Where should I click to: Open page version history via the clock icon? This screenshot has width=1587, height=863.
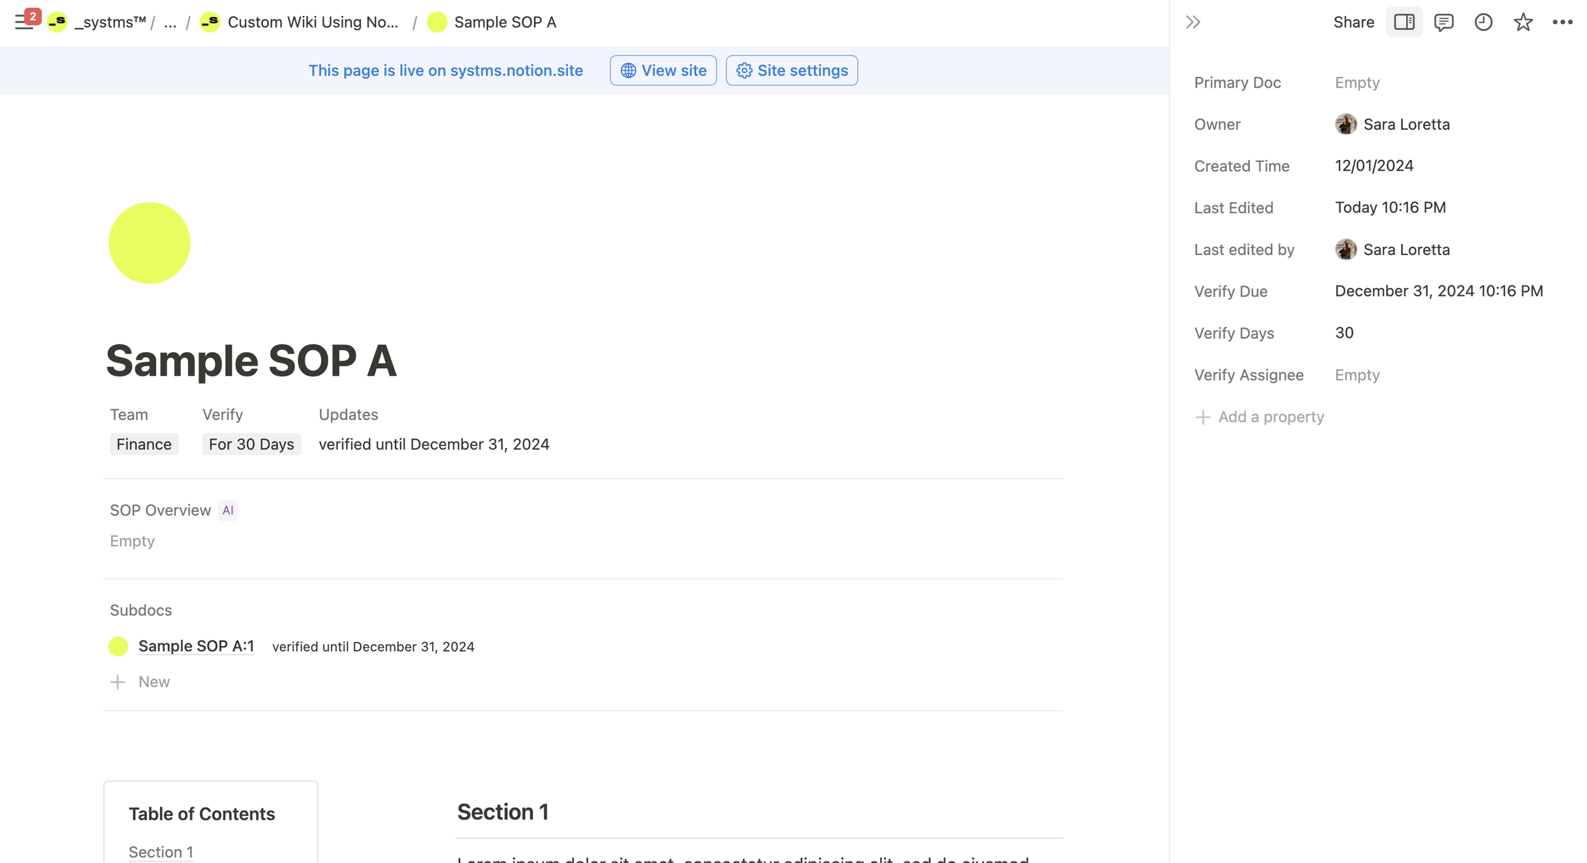tap(1483, 22)
